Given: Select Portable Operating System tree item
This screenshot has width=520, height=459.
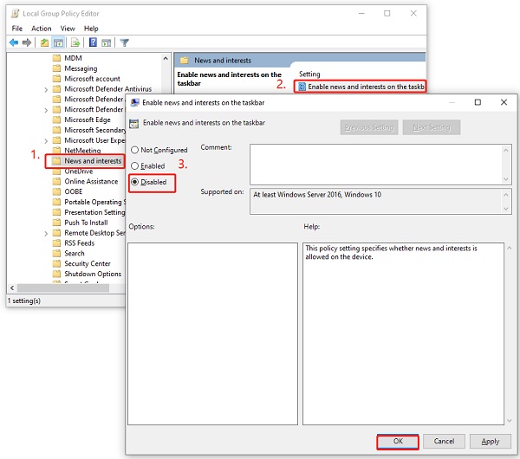Looking at the screenshot, I should pos(94,202).
